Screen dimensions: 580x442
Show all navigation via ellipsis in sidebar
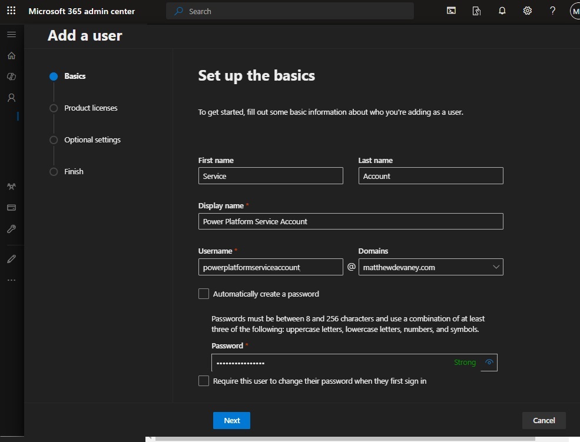11,280
